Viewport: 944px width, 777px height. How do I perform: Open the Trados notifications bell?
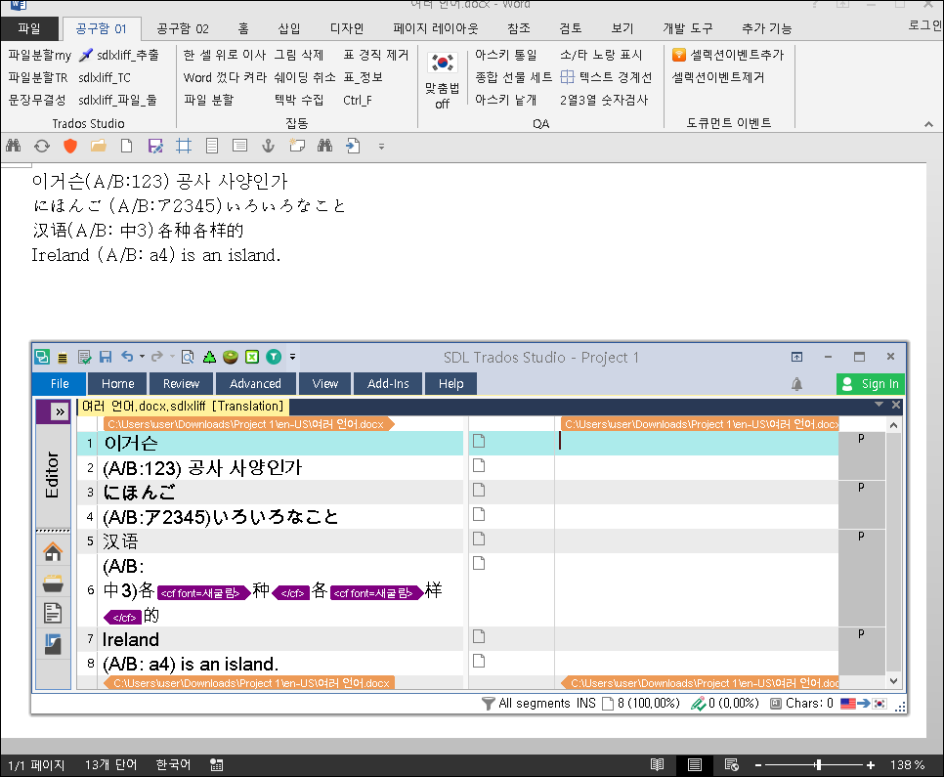coord(796,384)
